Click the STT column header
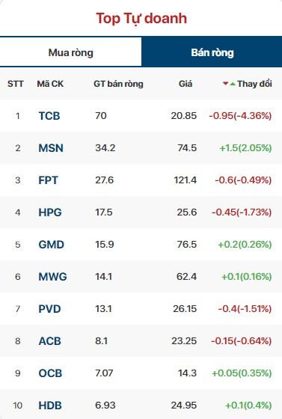Image resolution: width=282 pixels, height=419 pixels. pyautogui.click(x=16, y=84)
